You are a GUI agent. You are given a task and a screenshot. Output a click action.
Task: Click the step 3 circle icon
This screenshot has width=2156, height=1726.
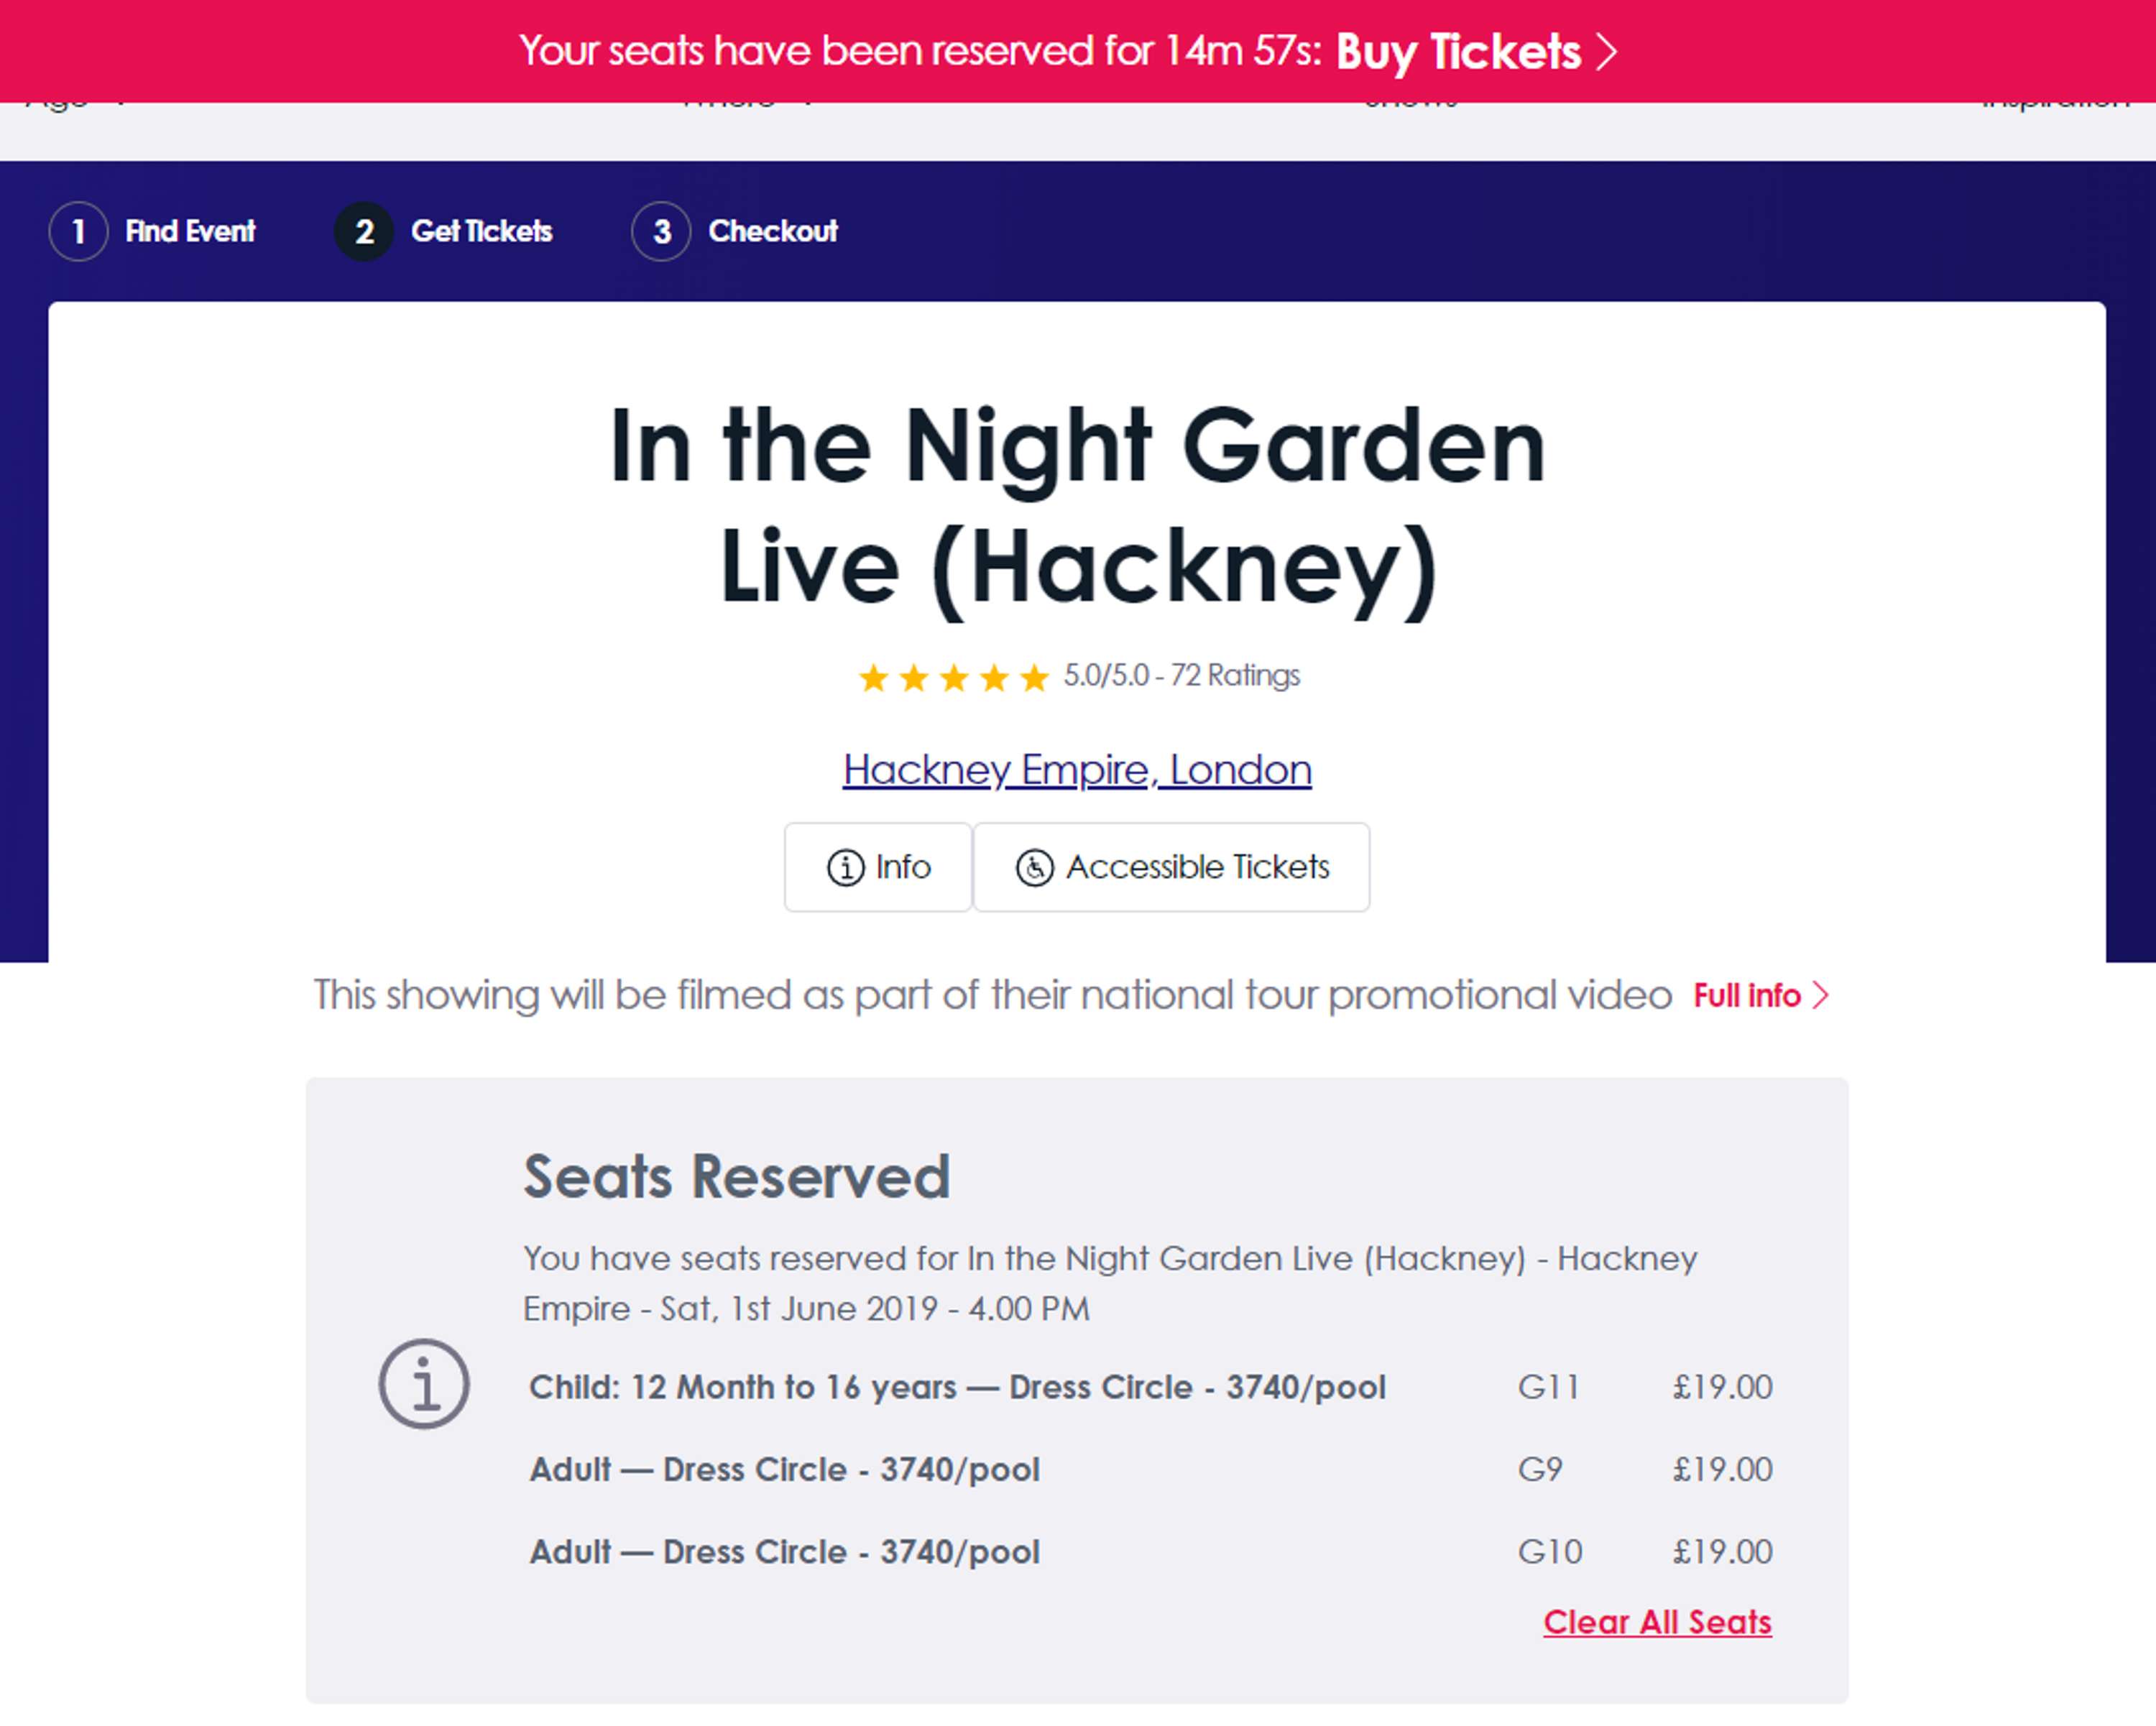(x=661, y=231)
